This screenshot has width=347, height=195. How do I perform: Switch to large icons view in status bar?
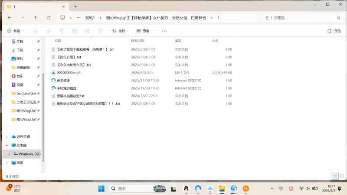(342, 176)
